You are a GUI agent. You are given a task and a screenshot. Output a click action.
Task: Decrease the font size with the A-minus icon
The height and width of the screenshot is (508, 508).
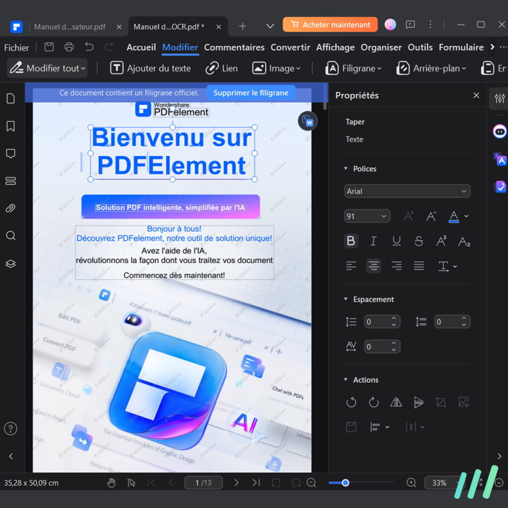(x=431, y=216)
